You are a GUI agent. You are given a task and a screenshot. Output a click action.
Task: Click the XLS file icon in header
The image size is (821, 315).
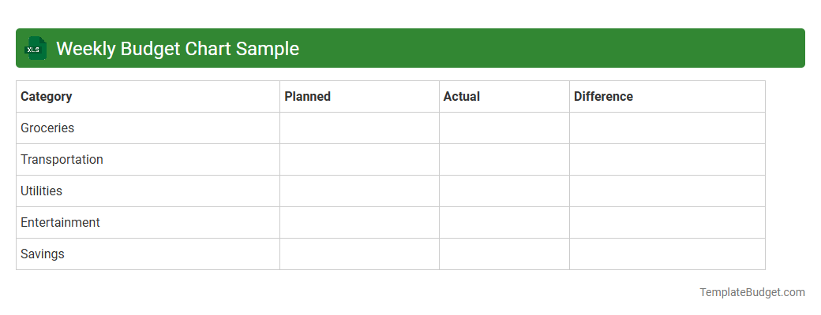click(36, 48)
